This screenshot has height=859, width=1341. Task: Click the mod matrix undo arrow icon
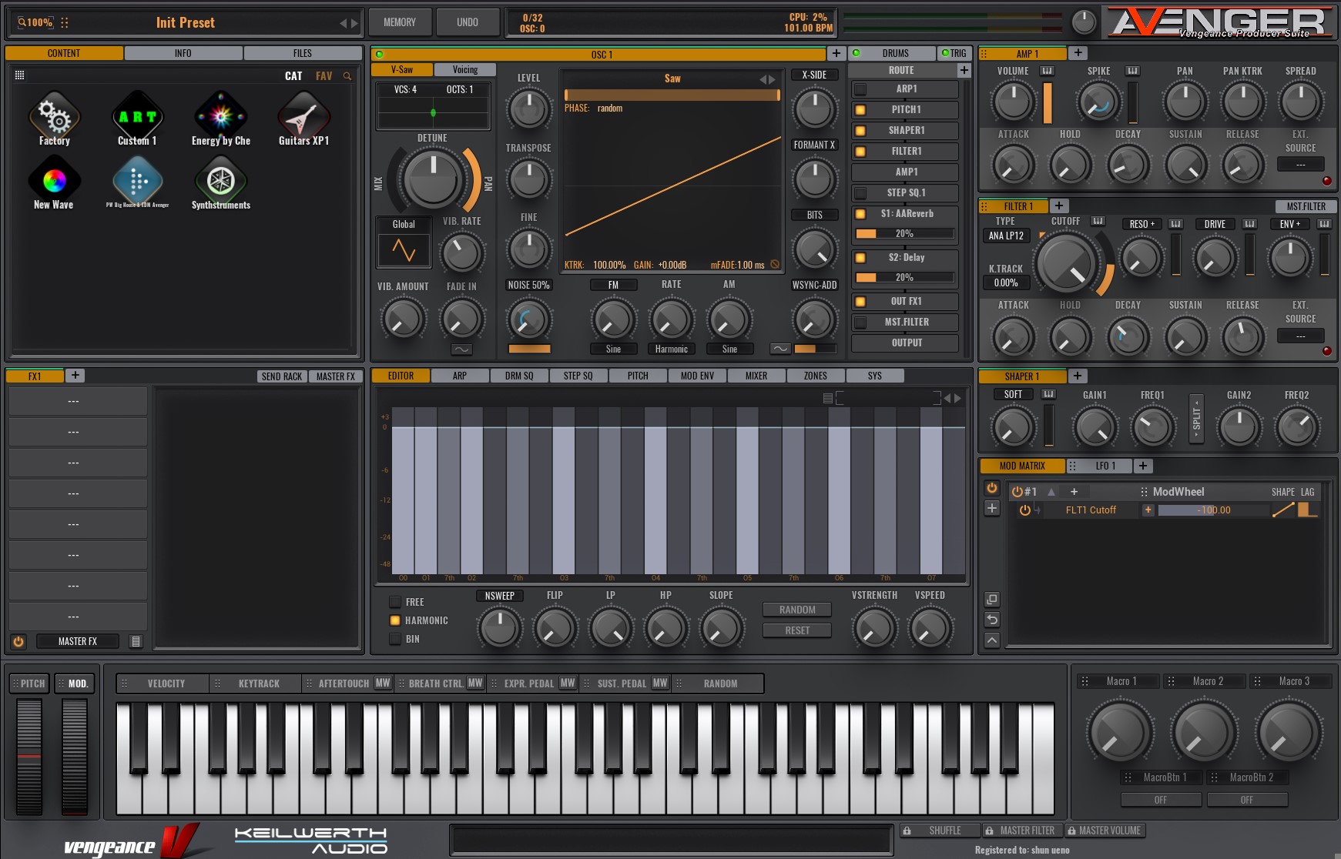992,620
